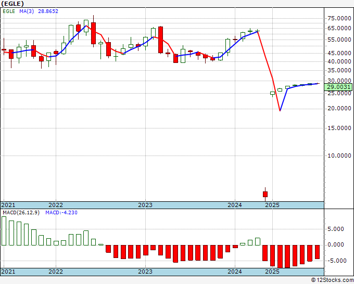
Task: Click the current price tag 29.0031
Action: 338,87
